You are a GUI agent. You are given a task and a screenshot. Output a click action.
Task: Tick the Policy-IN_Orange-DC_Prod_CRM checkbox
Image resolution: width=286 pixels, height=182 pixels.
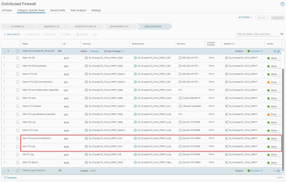[x=18, y=51]
